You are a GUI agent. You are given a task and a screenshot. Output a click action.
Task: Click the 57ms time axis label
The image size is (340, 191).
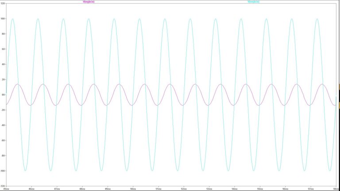pos(310,189)
